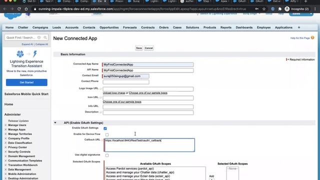The width and height of the screenshot is (320, 180).
Task: Open the Contacts tab
Action: coord(89,27)
